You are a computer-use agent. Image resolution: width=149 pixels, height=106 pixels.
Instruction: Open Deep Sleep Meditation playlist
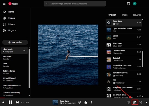click(x=14, y=87)
